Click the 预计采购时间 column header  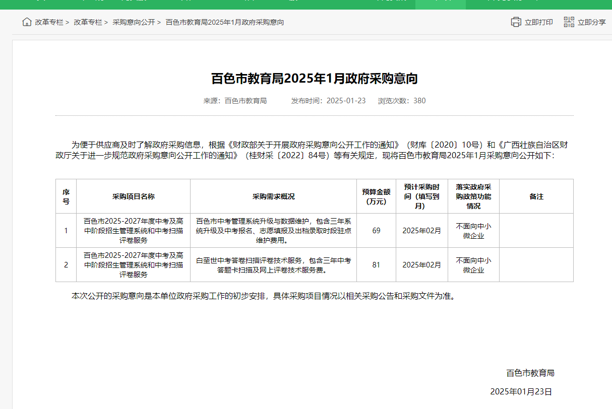click(x=422, y=196)
